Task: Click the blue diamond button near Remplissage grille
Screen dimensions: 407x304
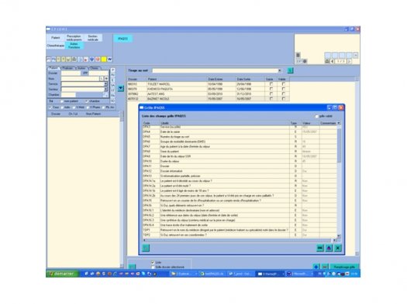Action: tap(316, 267)
